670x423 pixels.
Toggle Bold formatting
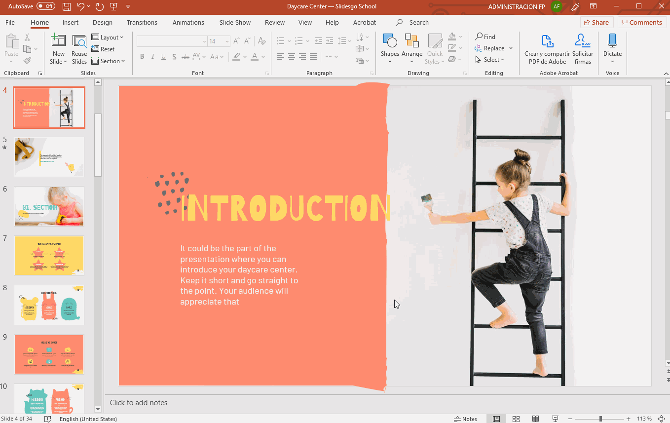pyautogui.click(x=142, y=57)
